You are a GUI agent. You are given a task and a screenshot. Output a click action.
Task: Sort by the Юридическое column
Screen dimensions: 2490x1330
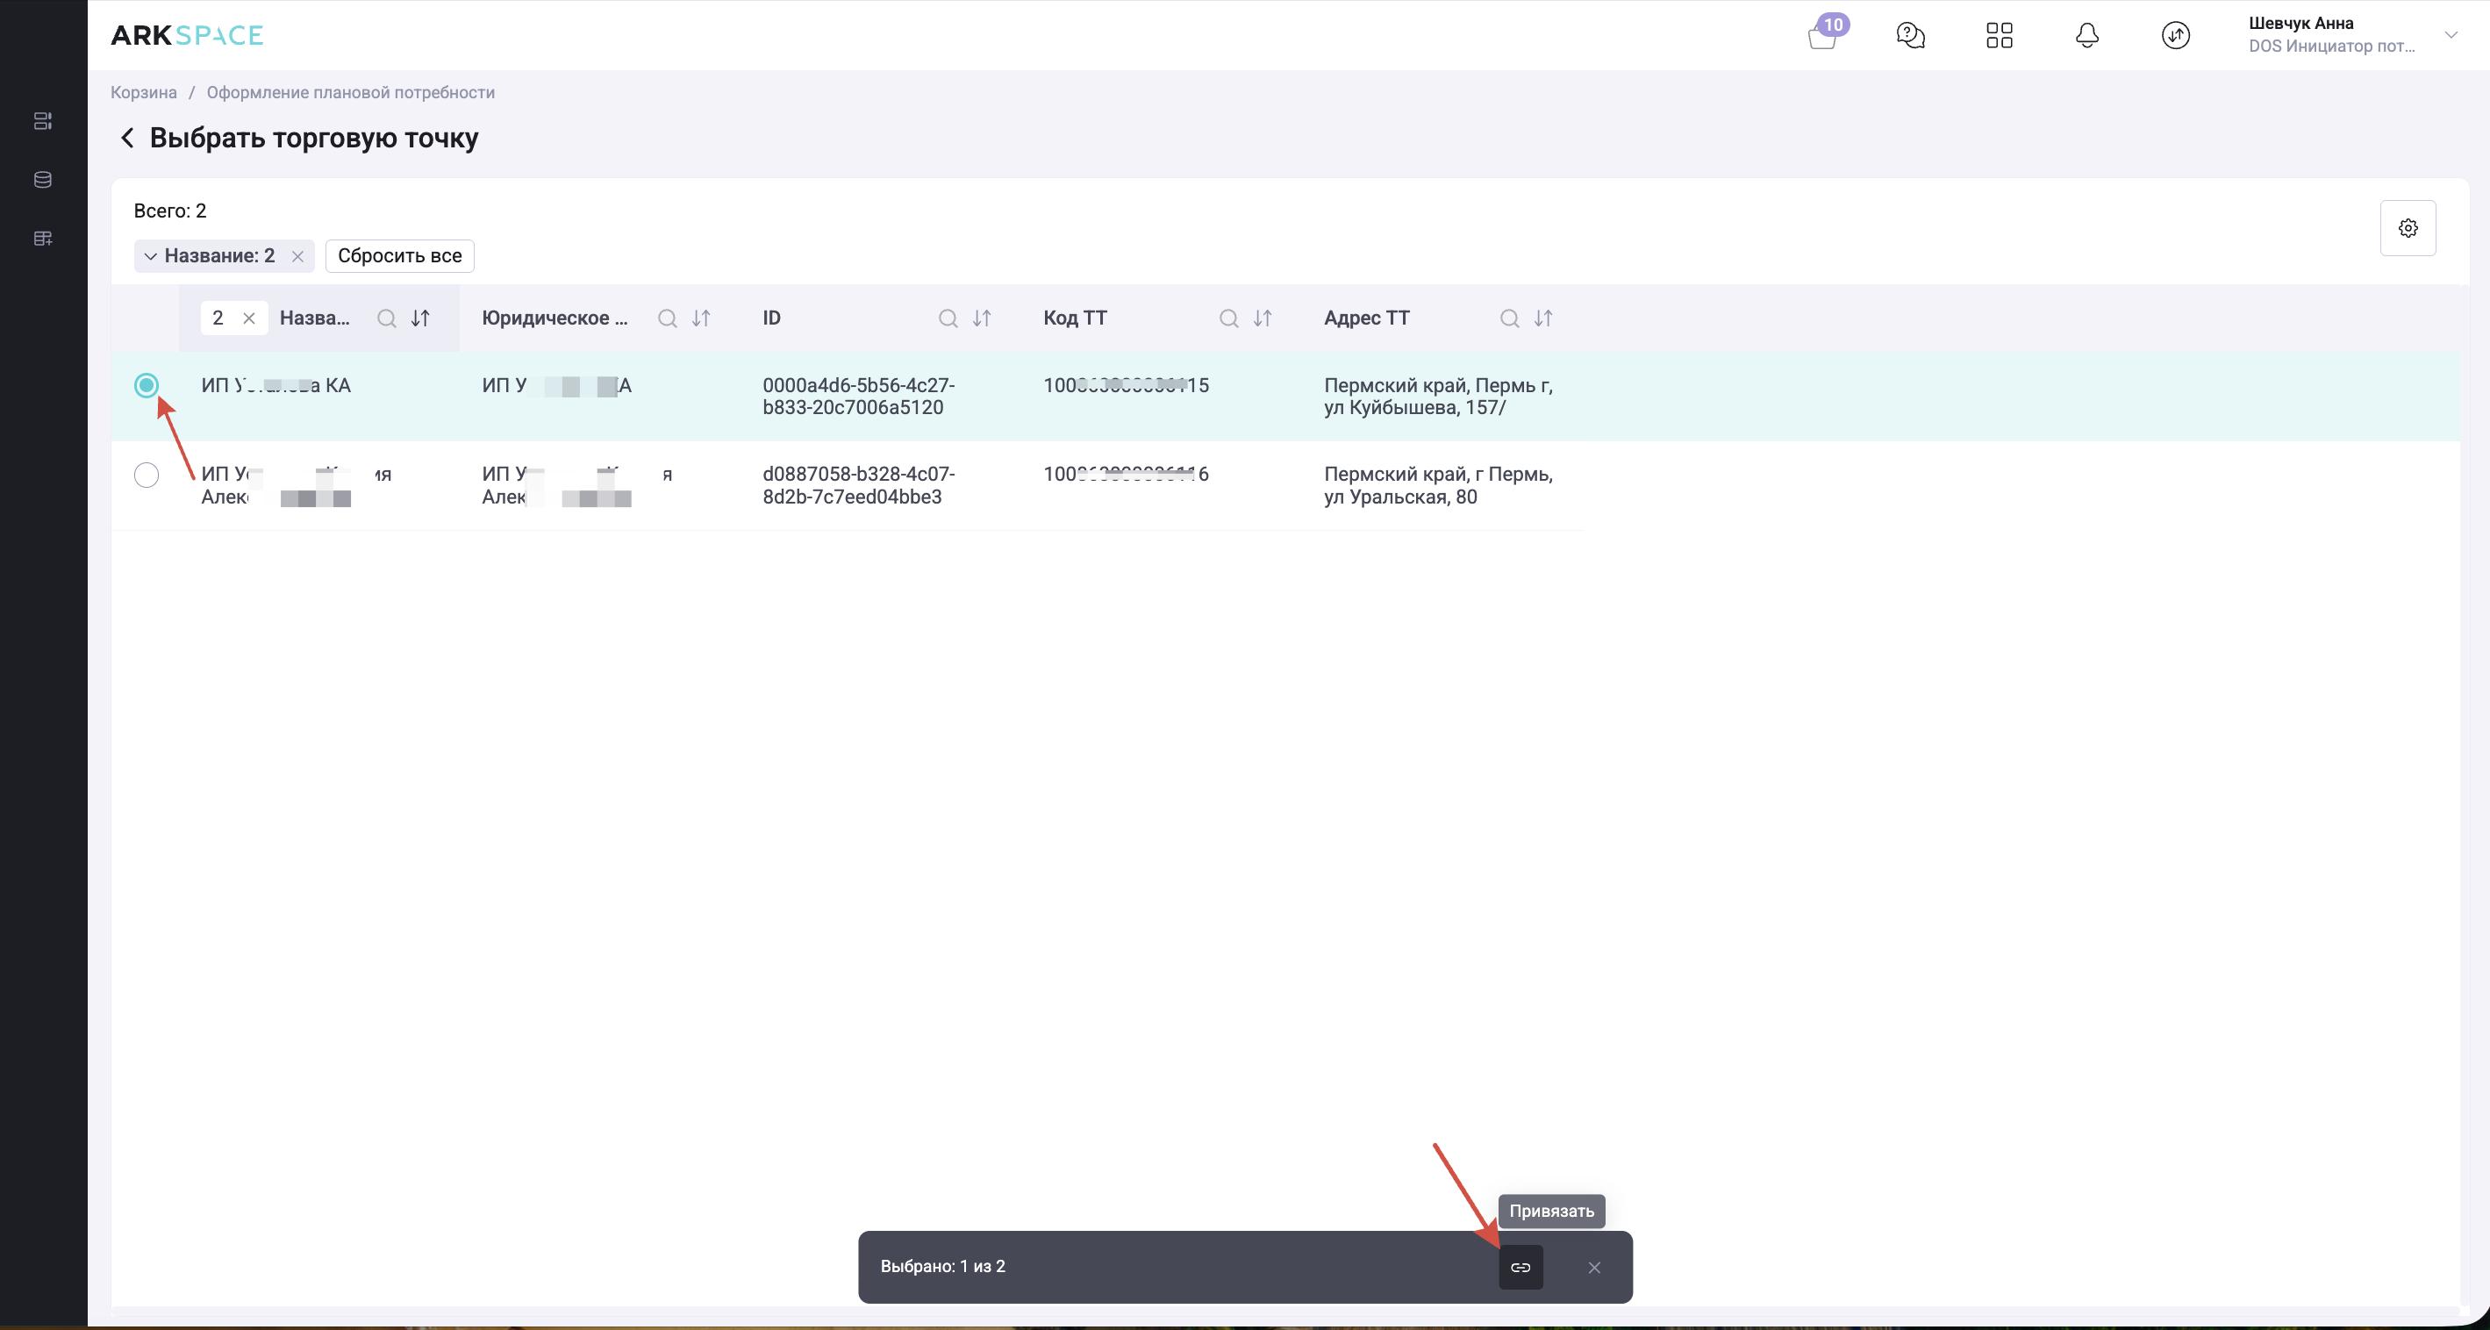(701, 318)
